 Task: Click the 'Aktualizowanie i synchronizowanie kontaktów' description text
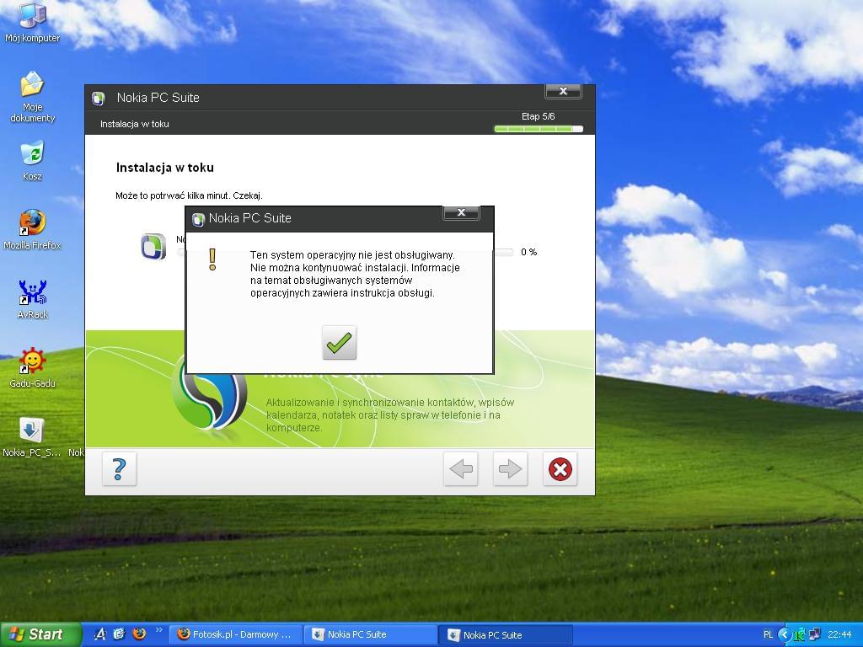(x=389, y=414)
